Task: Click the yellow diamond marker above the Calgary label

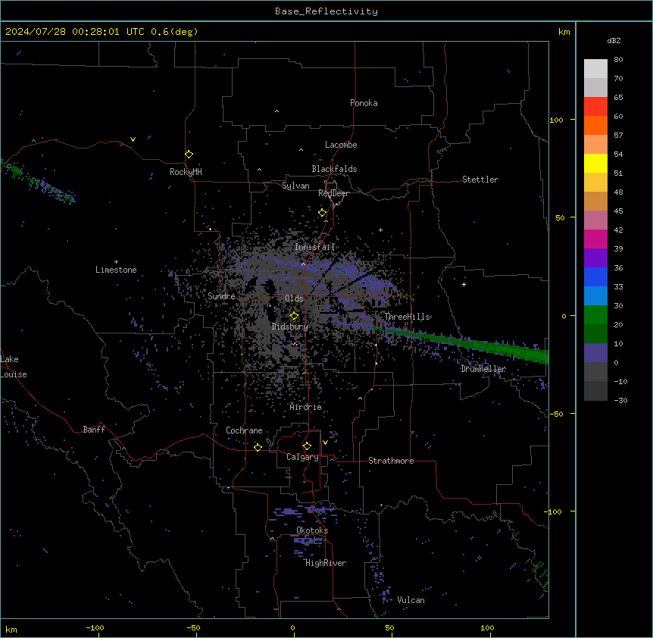Action: [x=307, y=446]
